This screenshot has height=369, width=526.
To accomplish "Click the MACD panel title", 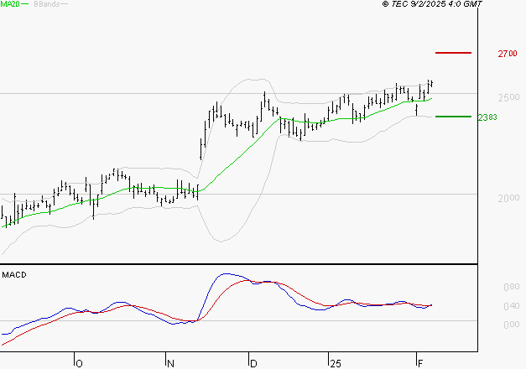I will pyautogui.click(x=14, y=275).
